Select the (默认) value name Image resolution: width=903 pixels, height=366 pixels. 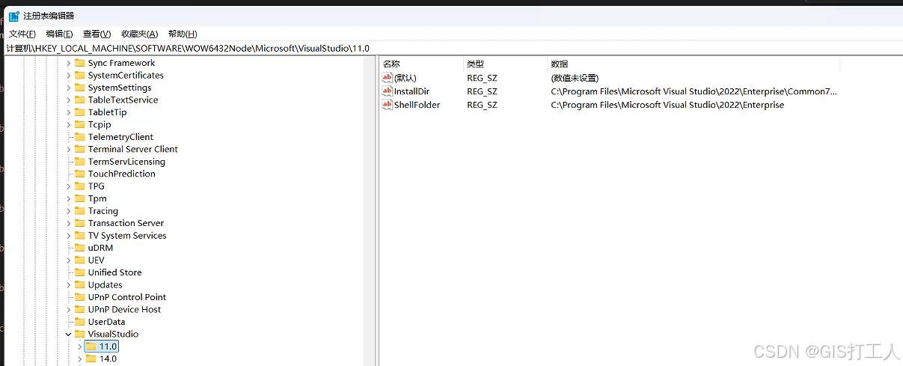tap(405, 78)
